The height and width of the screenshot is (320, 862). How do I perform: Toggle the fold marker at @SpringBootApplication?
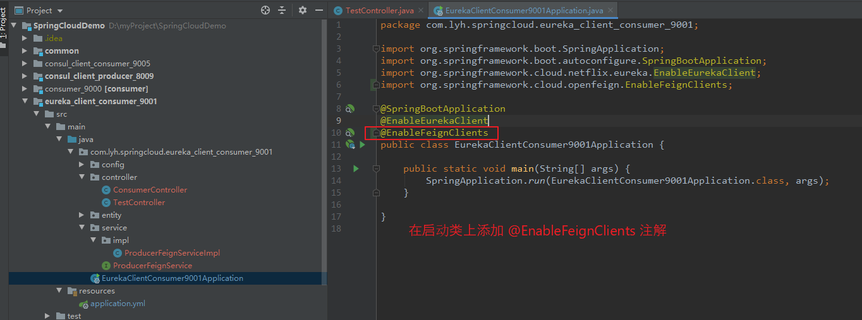click(x=375, y=109)
